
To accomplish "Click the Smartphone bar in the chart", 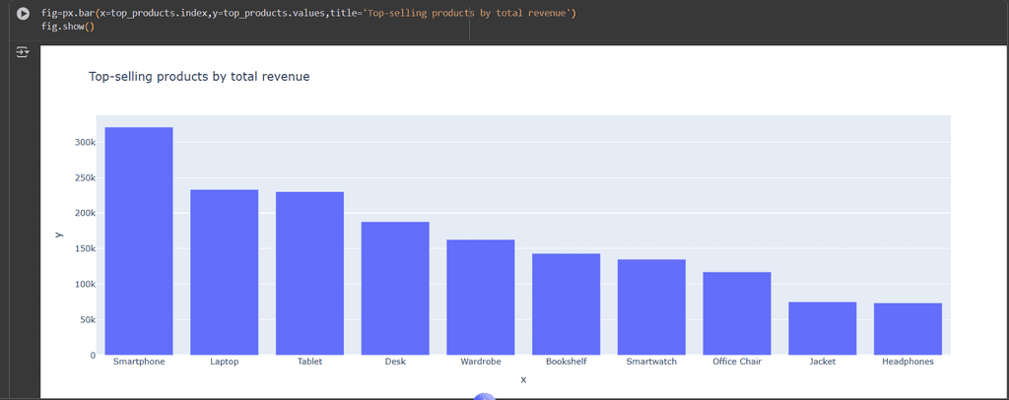I will (139, 240).
